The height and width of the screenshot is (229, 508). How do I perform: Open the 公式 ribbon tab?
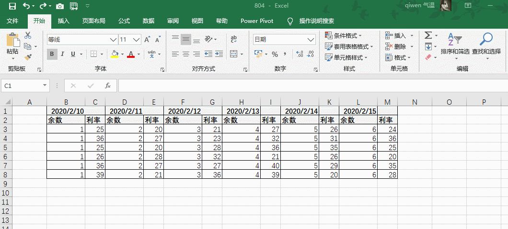tap(124, 21)
